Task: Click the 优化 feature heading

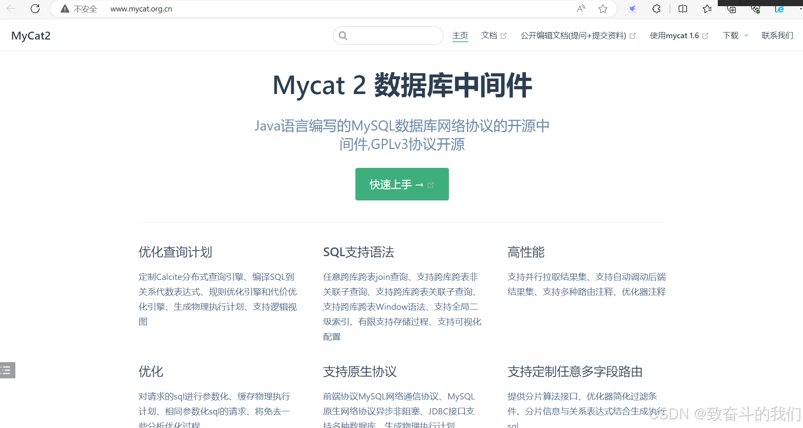Action: tap(151, 372)
